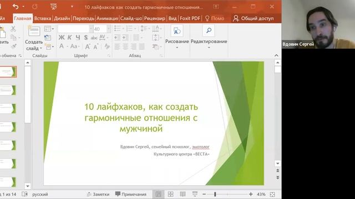Click the character spacing AV icon
This screenshot has width=355, height=199.
[x=102, y=37]
